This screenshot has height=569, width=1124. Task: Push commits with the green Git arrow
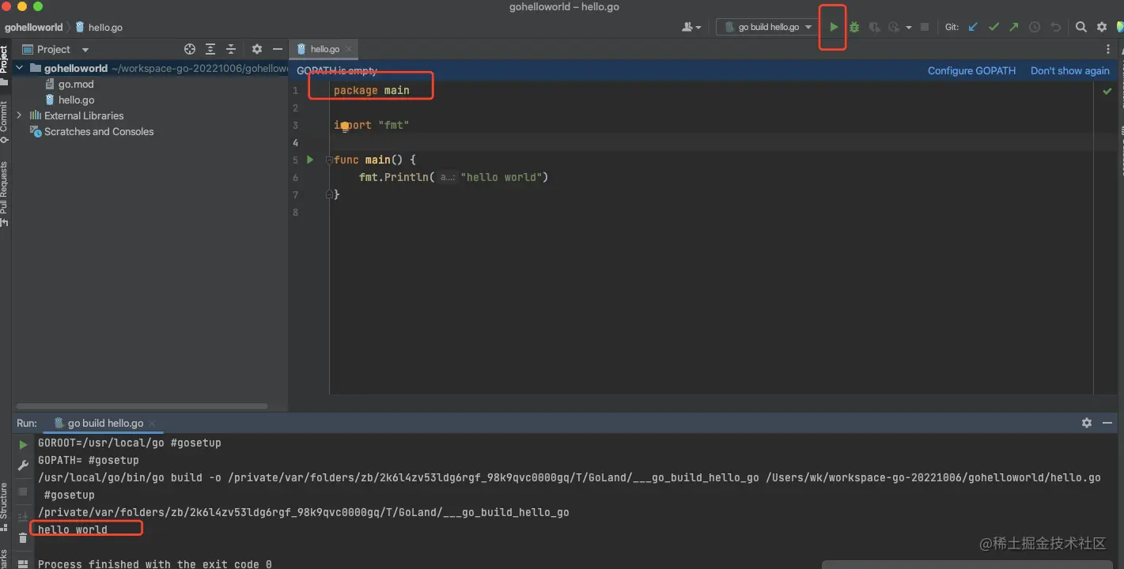[x=1014, y=27]
